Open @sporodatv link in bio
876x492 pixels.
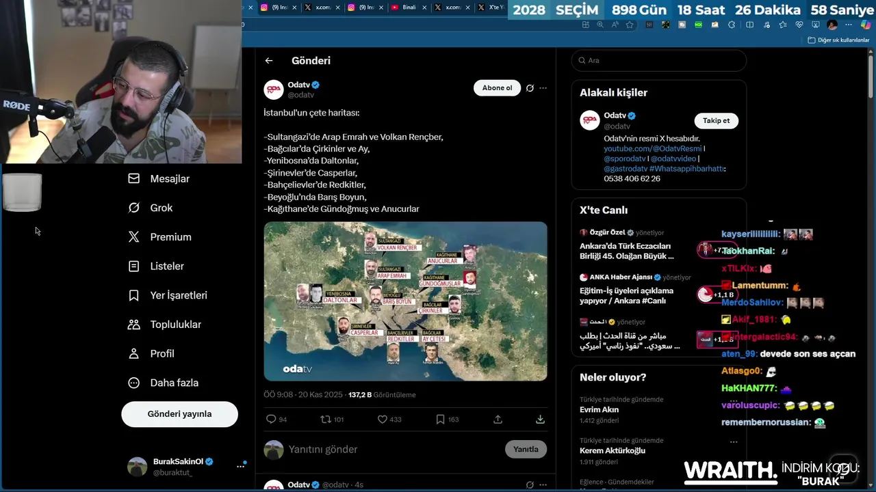pyautogui.click(x=625, y=159)
